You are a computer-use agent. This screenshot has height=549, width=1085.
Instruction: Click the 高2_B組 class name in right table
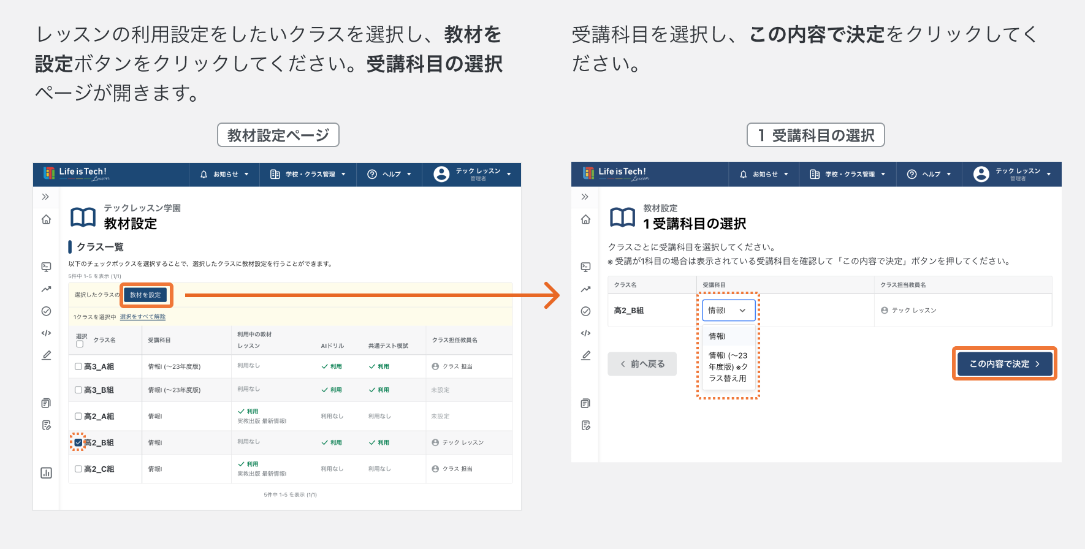[629, 311]
